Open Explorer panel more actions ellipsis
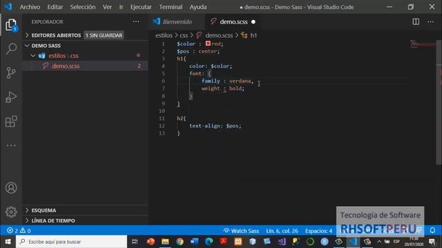442x248 pixels. click(136, 21)
